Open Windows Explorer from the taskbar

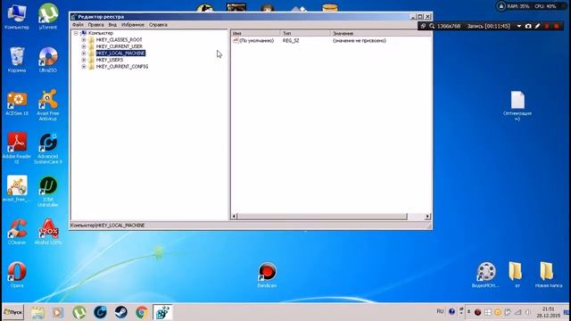(37, 312)
